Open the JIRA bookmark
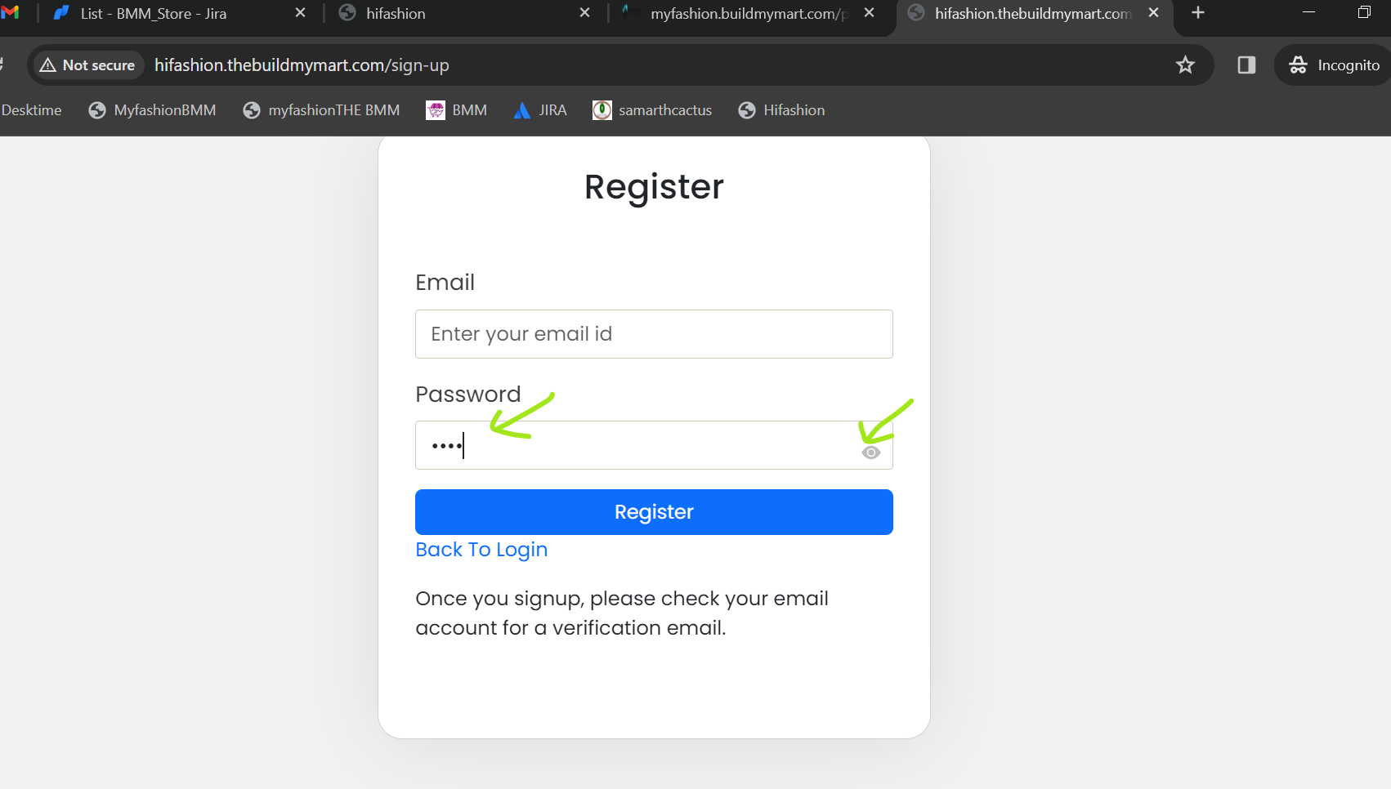Screen dimensions: 1391x789 (540, 110)
